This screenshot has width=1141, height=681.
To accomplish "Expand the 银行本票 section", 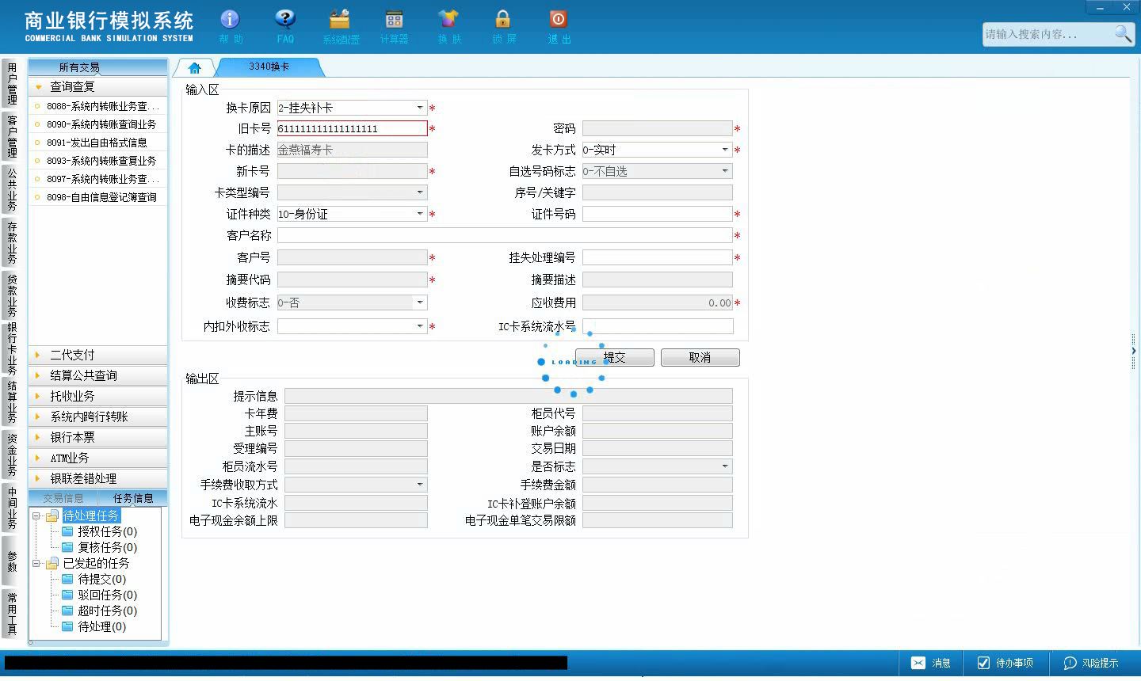I will (98, 437).
